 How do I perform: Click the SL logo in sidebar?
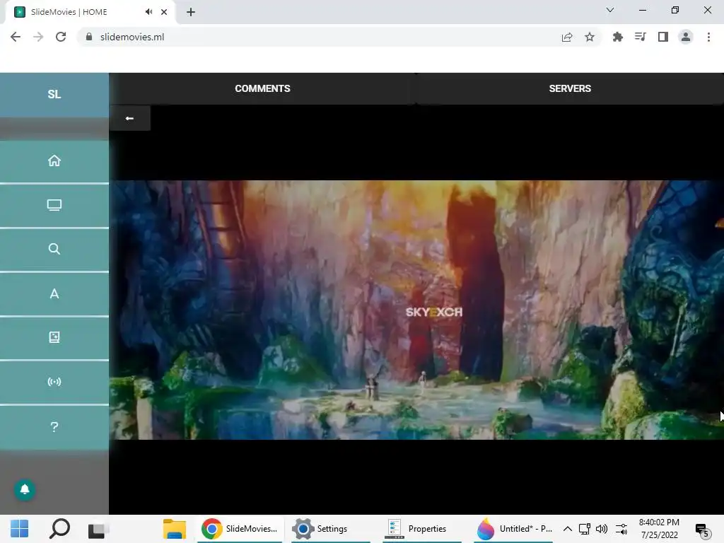(54, 94)
